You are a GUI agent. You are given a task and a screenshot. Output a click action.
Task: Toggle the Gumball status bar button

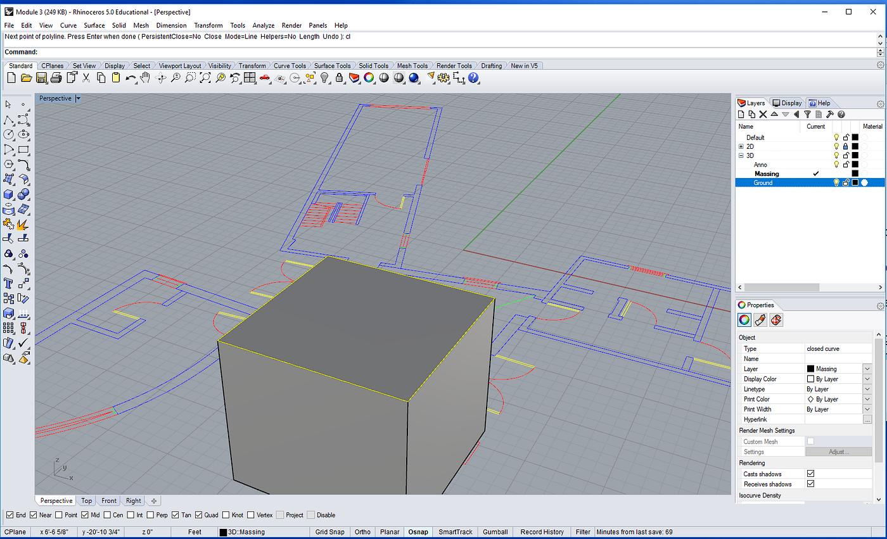point(495,532)
